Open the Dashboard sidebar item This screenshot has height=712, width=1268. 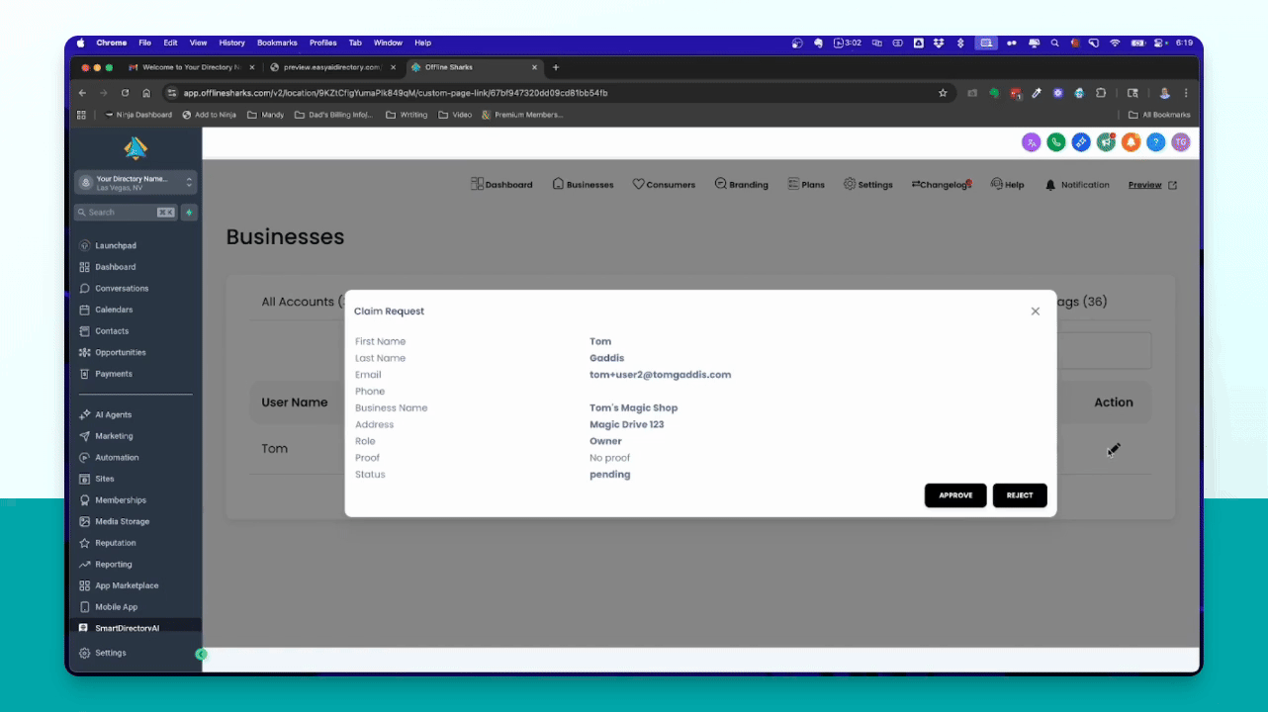(116, 267)
